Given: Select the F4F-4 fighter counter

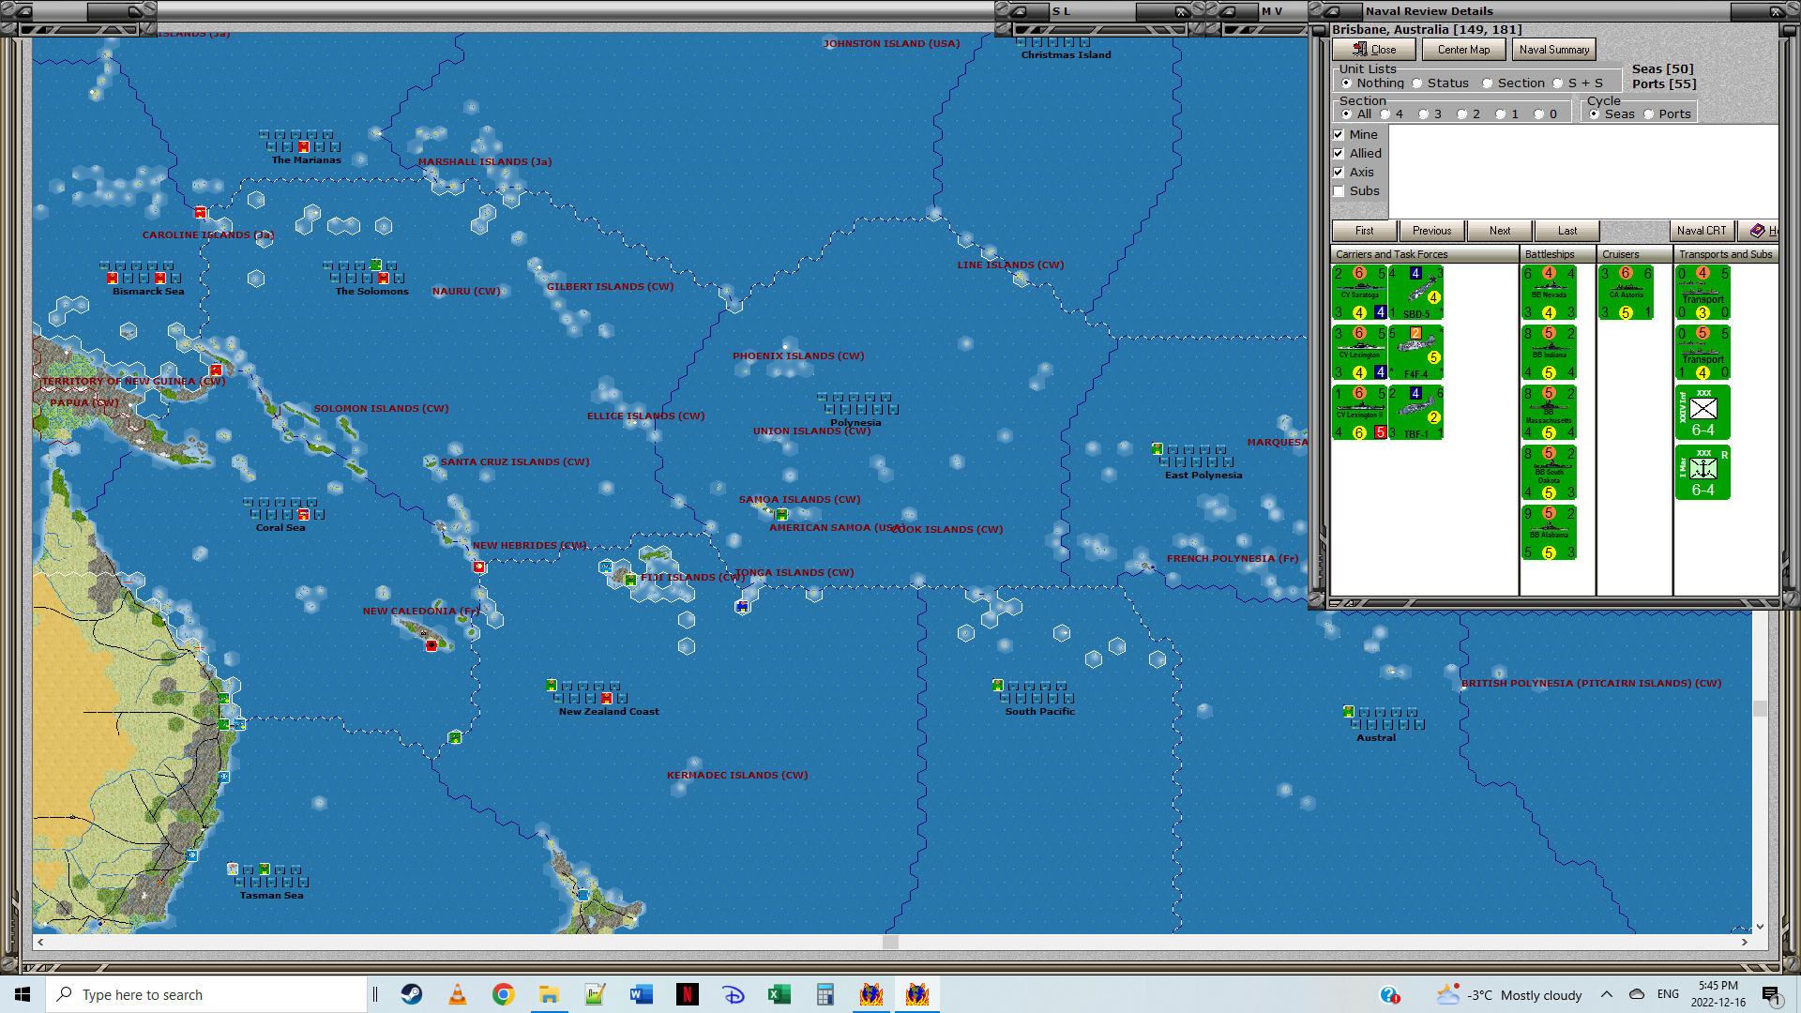Looking at the screenshot, I should coord(1415,353).
